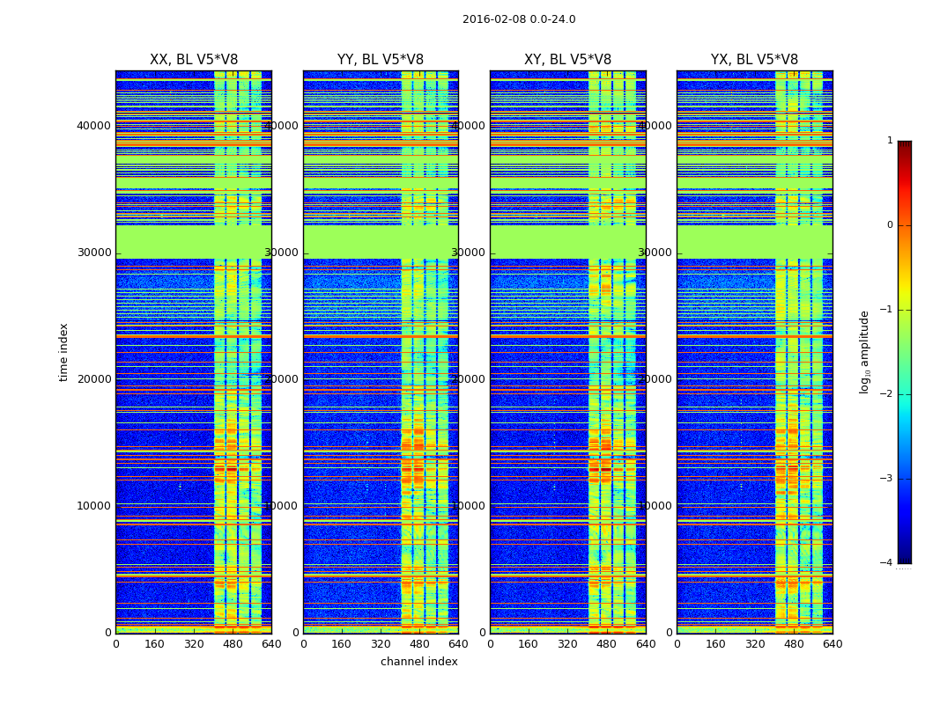
Task: Click the time index y-axis label
Action: point(63,352)
